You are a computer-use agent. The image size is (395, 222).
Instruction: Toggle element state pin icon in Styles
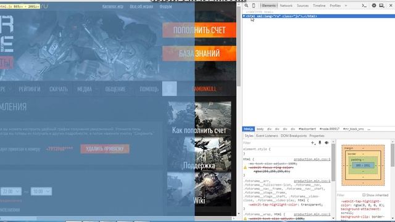(320, 142)
